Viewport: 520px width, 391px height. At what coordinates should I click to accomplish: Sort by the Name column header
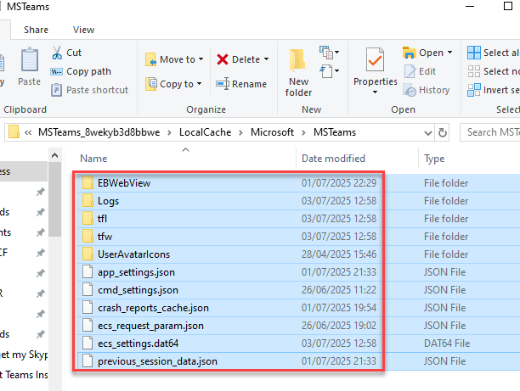pyautogui.click(x=93, y=159)
